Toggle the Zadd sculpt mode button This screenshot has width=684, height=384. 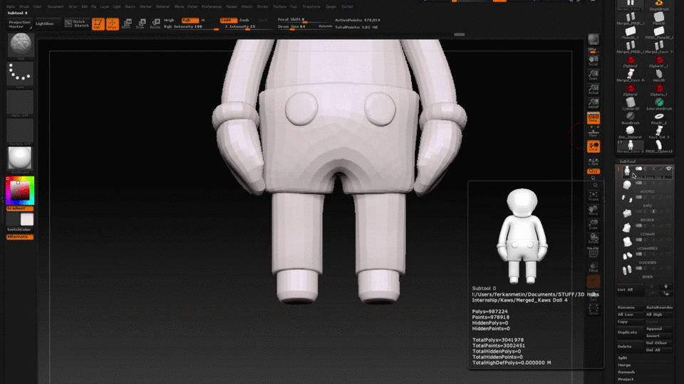click(x=228, y=20)
